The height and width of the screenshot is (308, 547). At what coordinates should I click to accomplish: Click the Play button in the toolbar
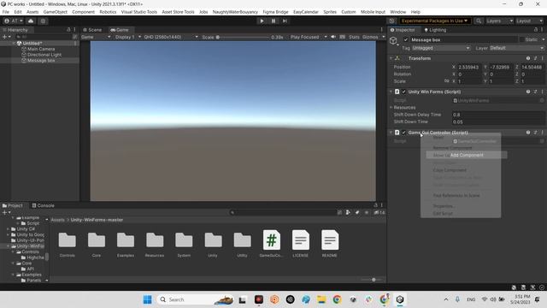coord(262,21)
